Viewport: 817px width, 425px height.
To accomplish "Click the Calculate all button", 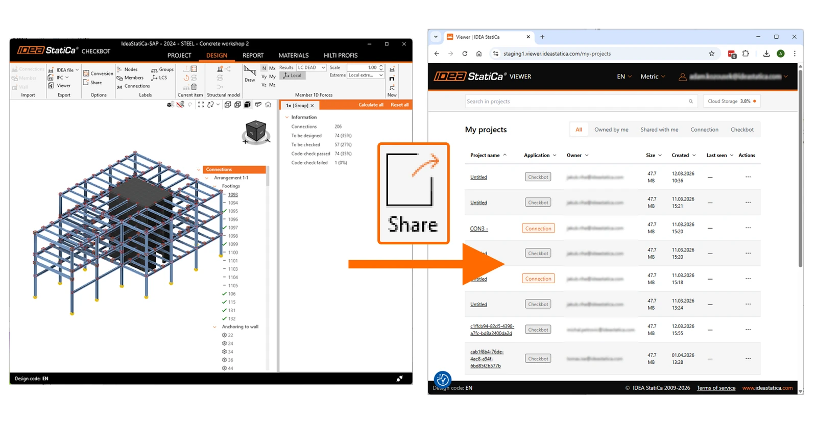I will (371, 105).
